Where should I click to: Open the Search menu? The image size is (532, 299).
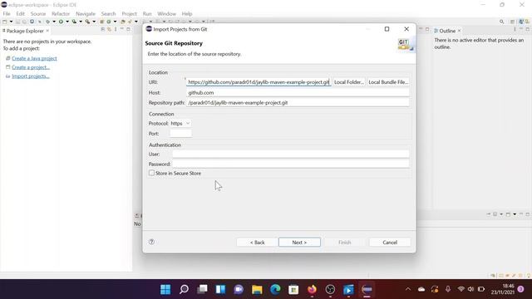[x=108, y=13]
